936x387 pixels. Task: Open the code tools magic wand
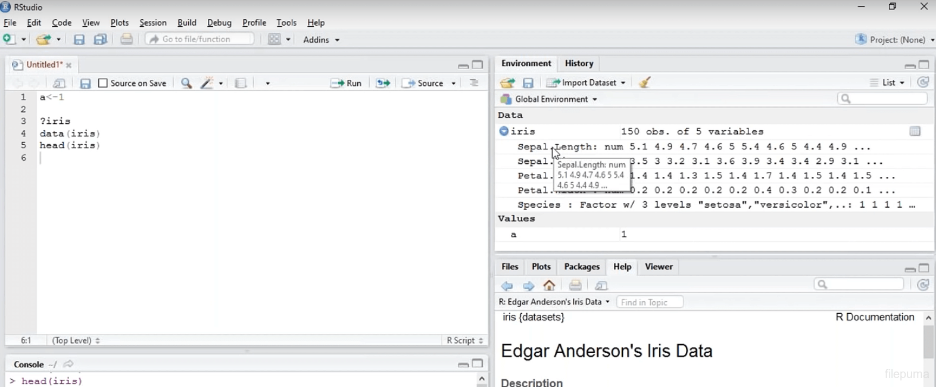(208, 83)
